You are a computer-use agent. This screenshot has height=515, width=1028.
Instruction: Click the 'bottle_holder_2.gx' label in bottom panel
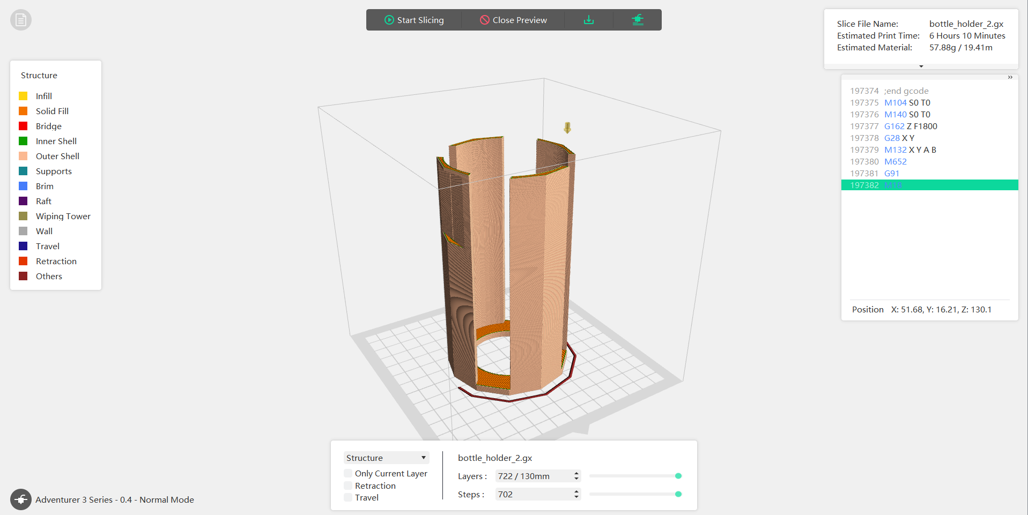tap(495, 458)
